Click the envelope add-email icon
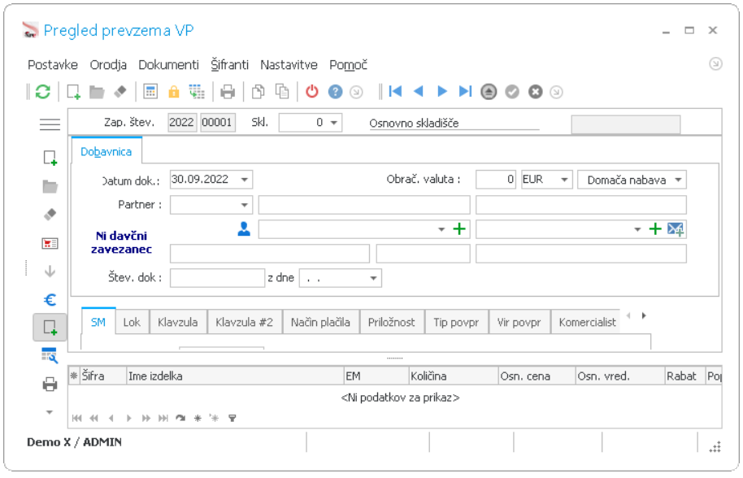Image resolution: width=743 pixels, height=478 pixels. (x=676, y=229)
